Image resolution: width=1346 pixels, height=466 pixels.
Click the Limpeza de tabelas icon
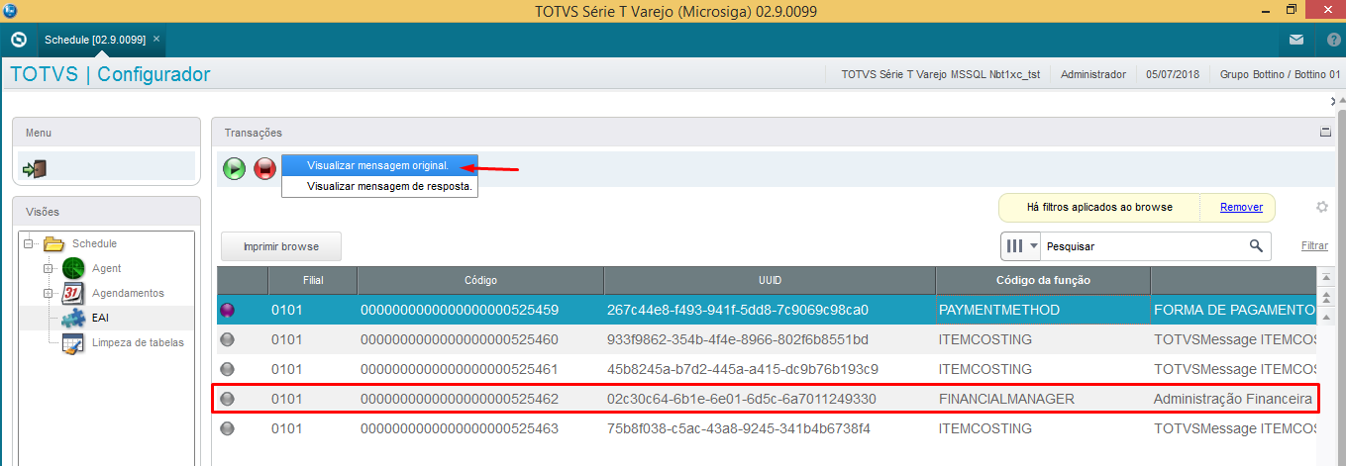[73, 342]
